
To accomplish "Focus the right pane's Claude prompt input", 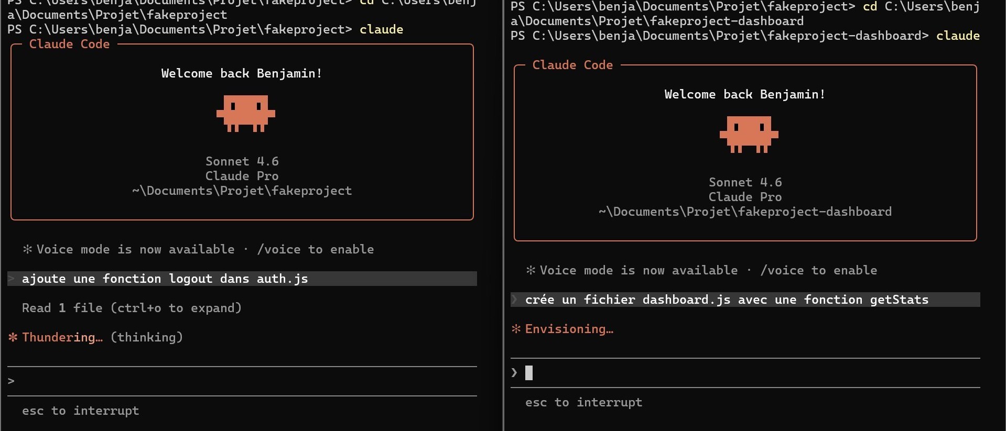I will (745, 373).
